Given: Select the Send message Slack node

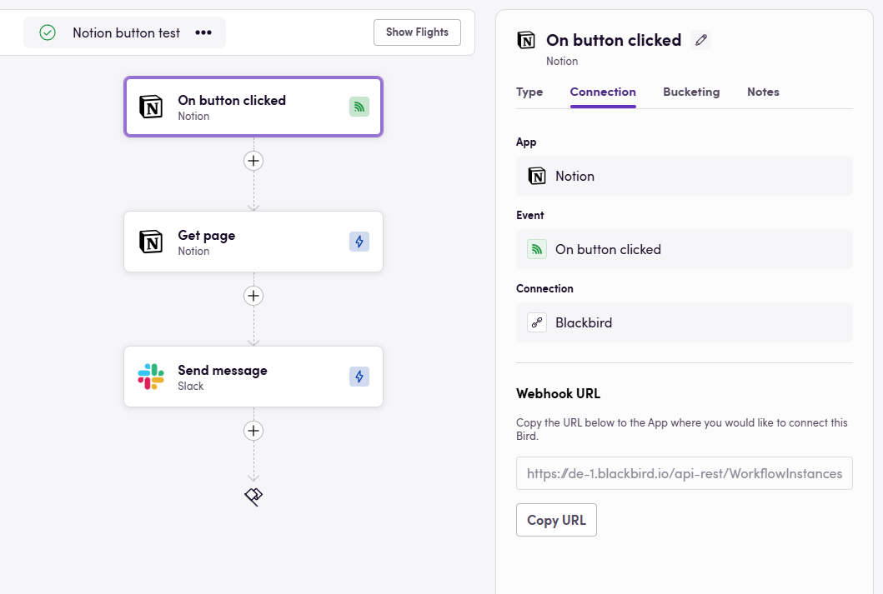Looking at the screenshot, I should [253, 377].
